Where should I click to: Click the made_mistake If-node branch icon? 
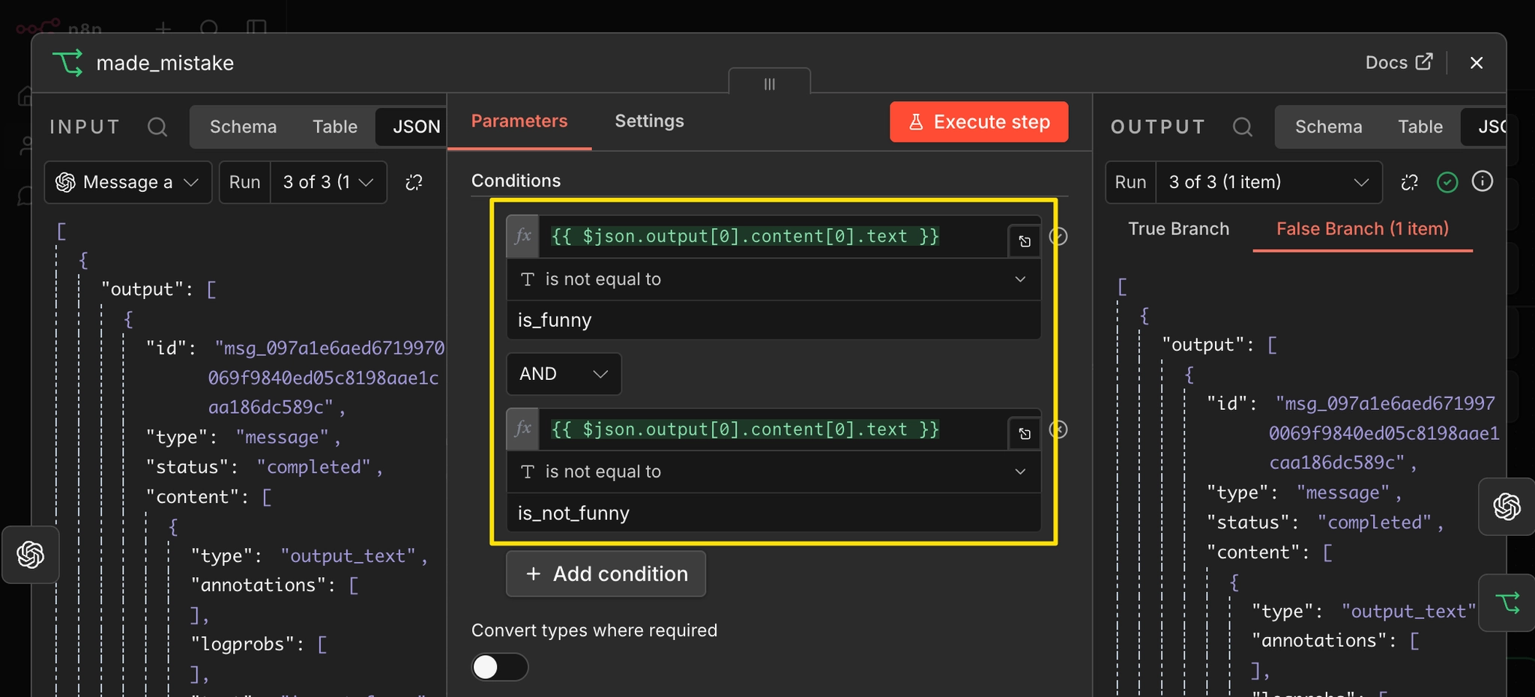pos(67,62)
